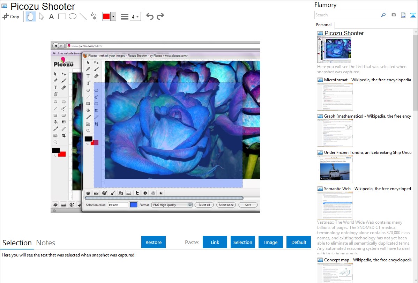Screen dimensions: 418x283
Task: Select the zoom magnifier in back Picozu editor
Action: [55, 142]
